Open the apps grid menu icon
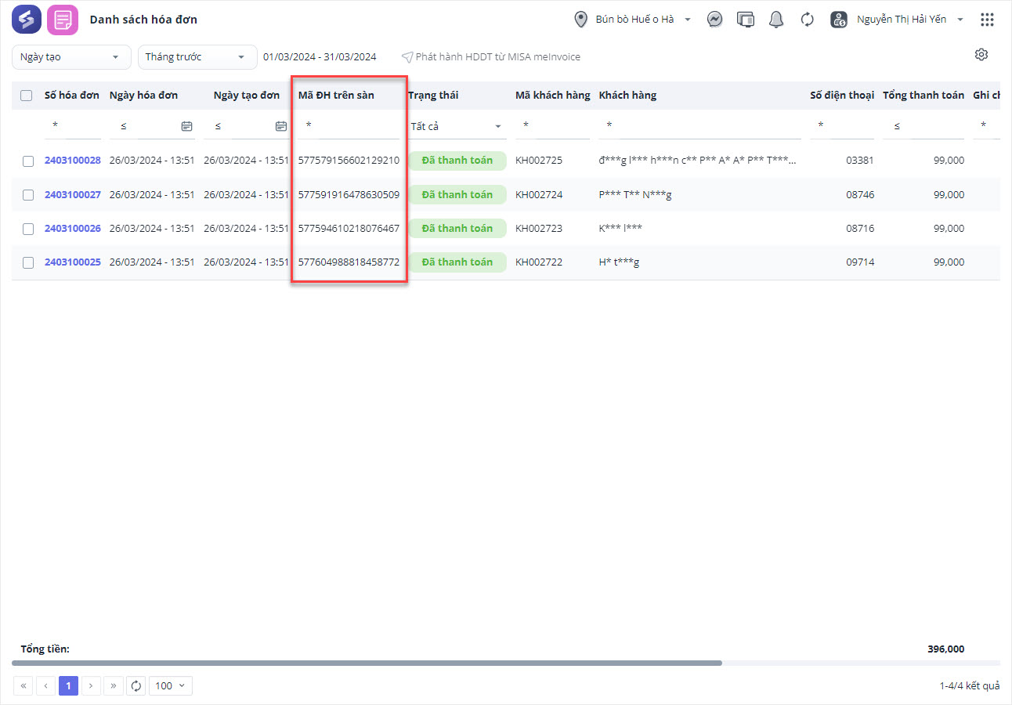The height and width of the screenshot is (705, 1012). pyautogui.click(x=987, y=20)
